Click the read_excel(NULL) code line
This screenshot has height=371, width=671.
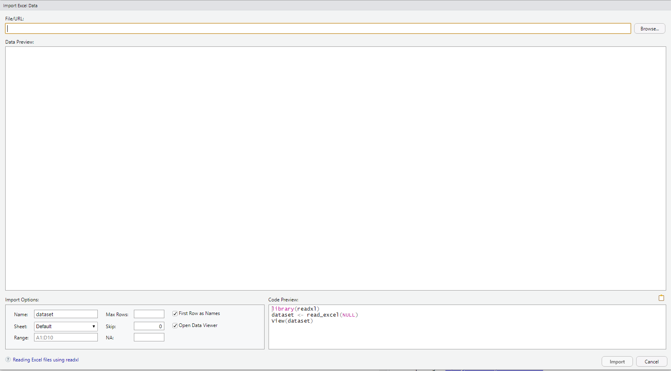click(315, 315)
